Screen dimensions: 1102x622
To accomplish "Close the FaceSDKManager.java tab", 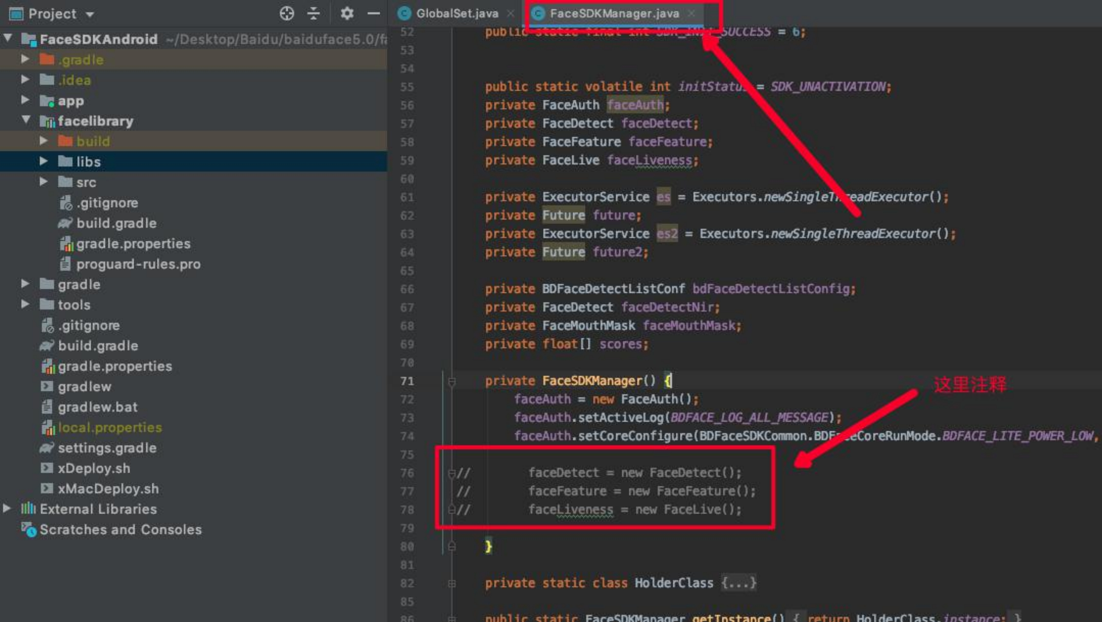I will tap(692, 13).
